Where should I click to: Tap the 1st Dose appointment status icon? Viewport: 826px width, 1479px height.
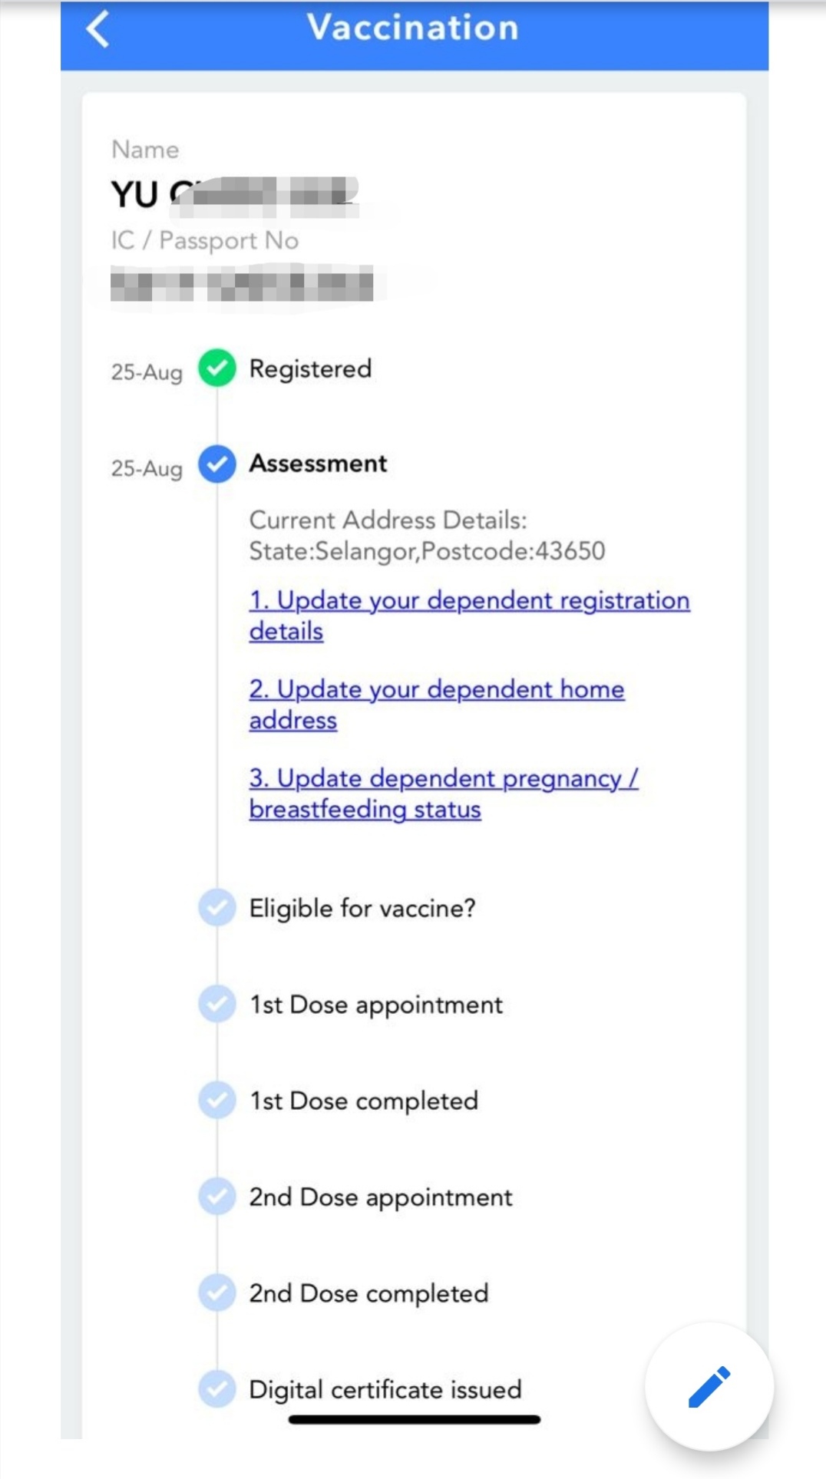pyautogui.click(x=217, y=1004)
